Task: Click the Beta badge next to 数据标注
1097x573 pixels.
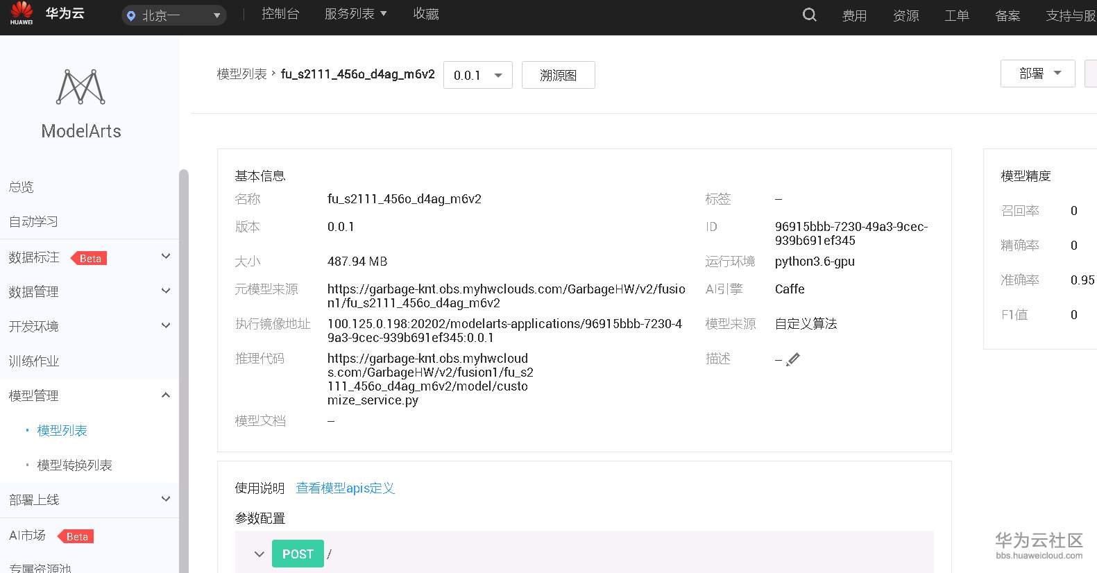Action: tap(90, 258)
